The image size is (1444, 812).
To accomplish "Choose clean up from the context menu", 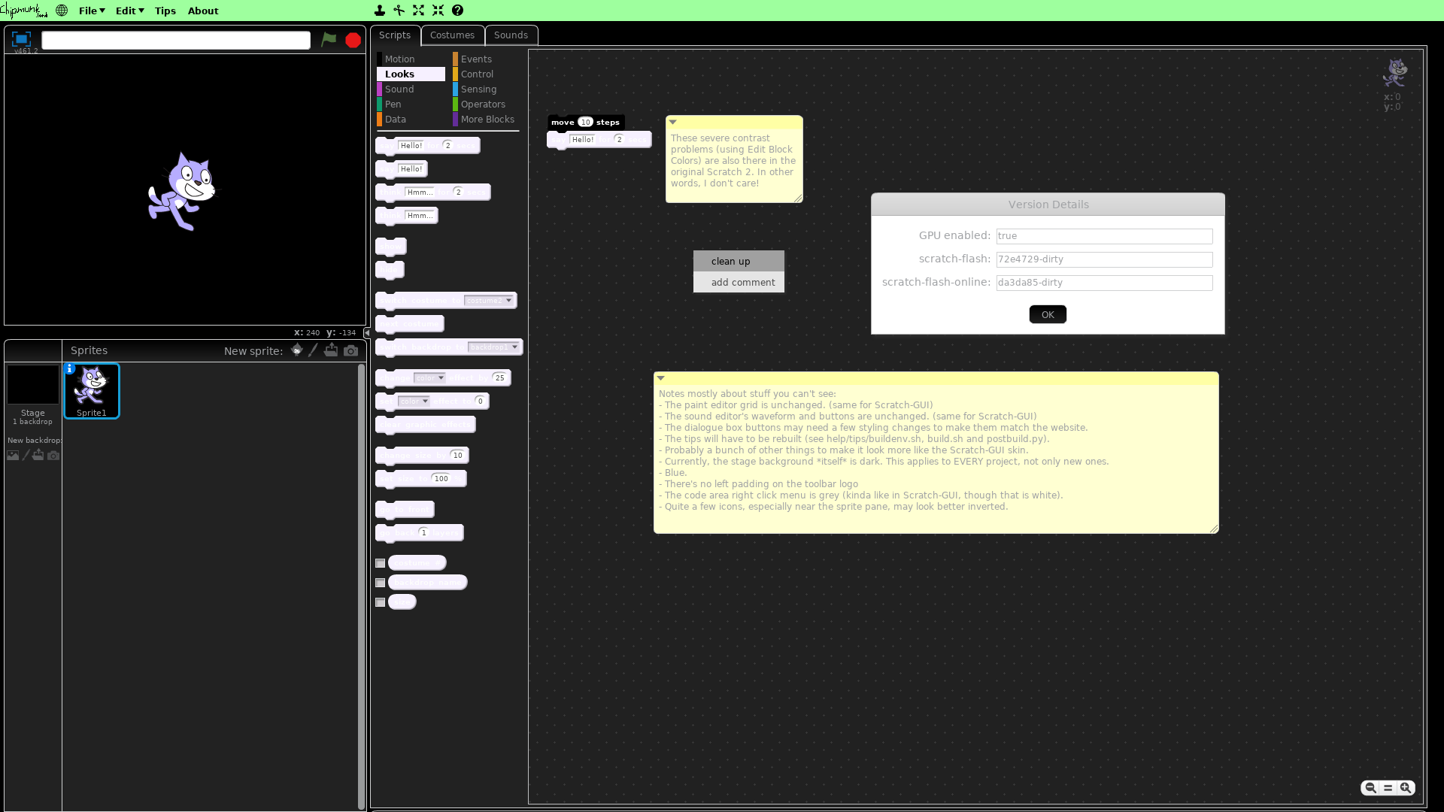I will 739,261.
